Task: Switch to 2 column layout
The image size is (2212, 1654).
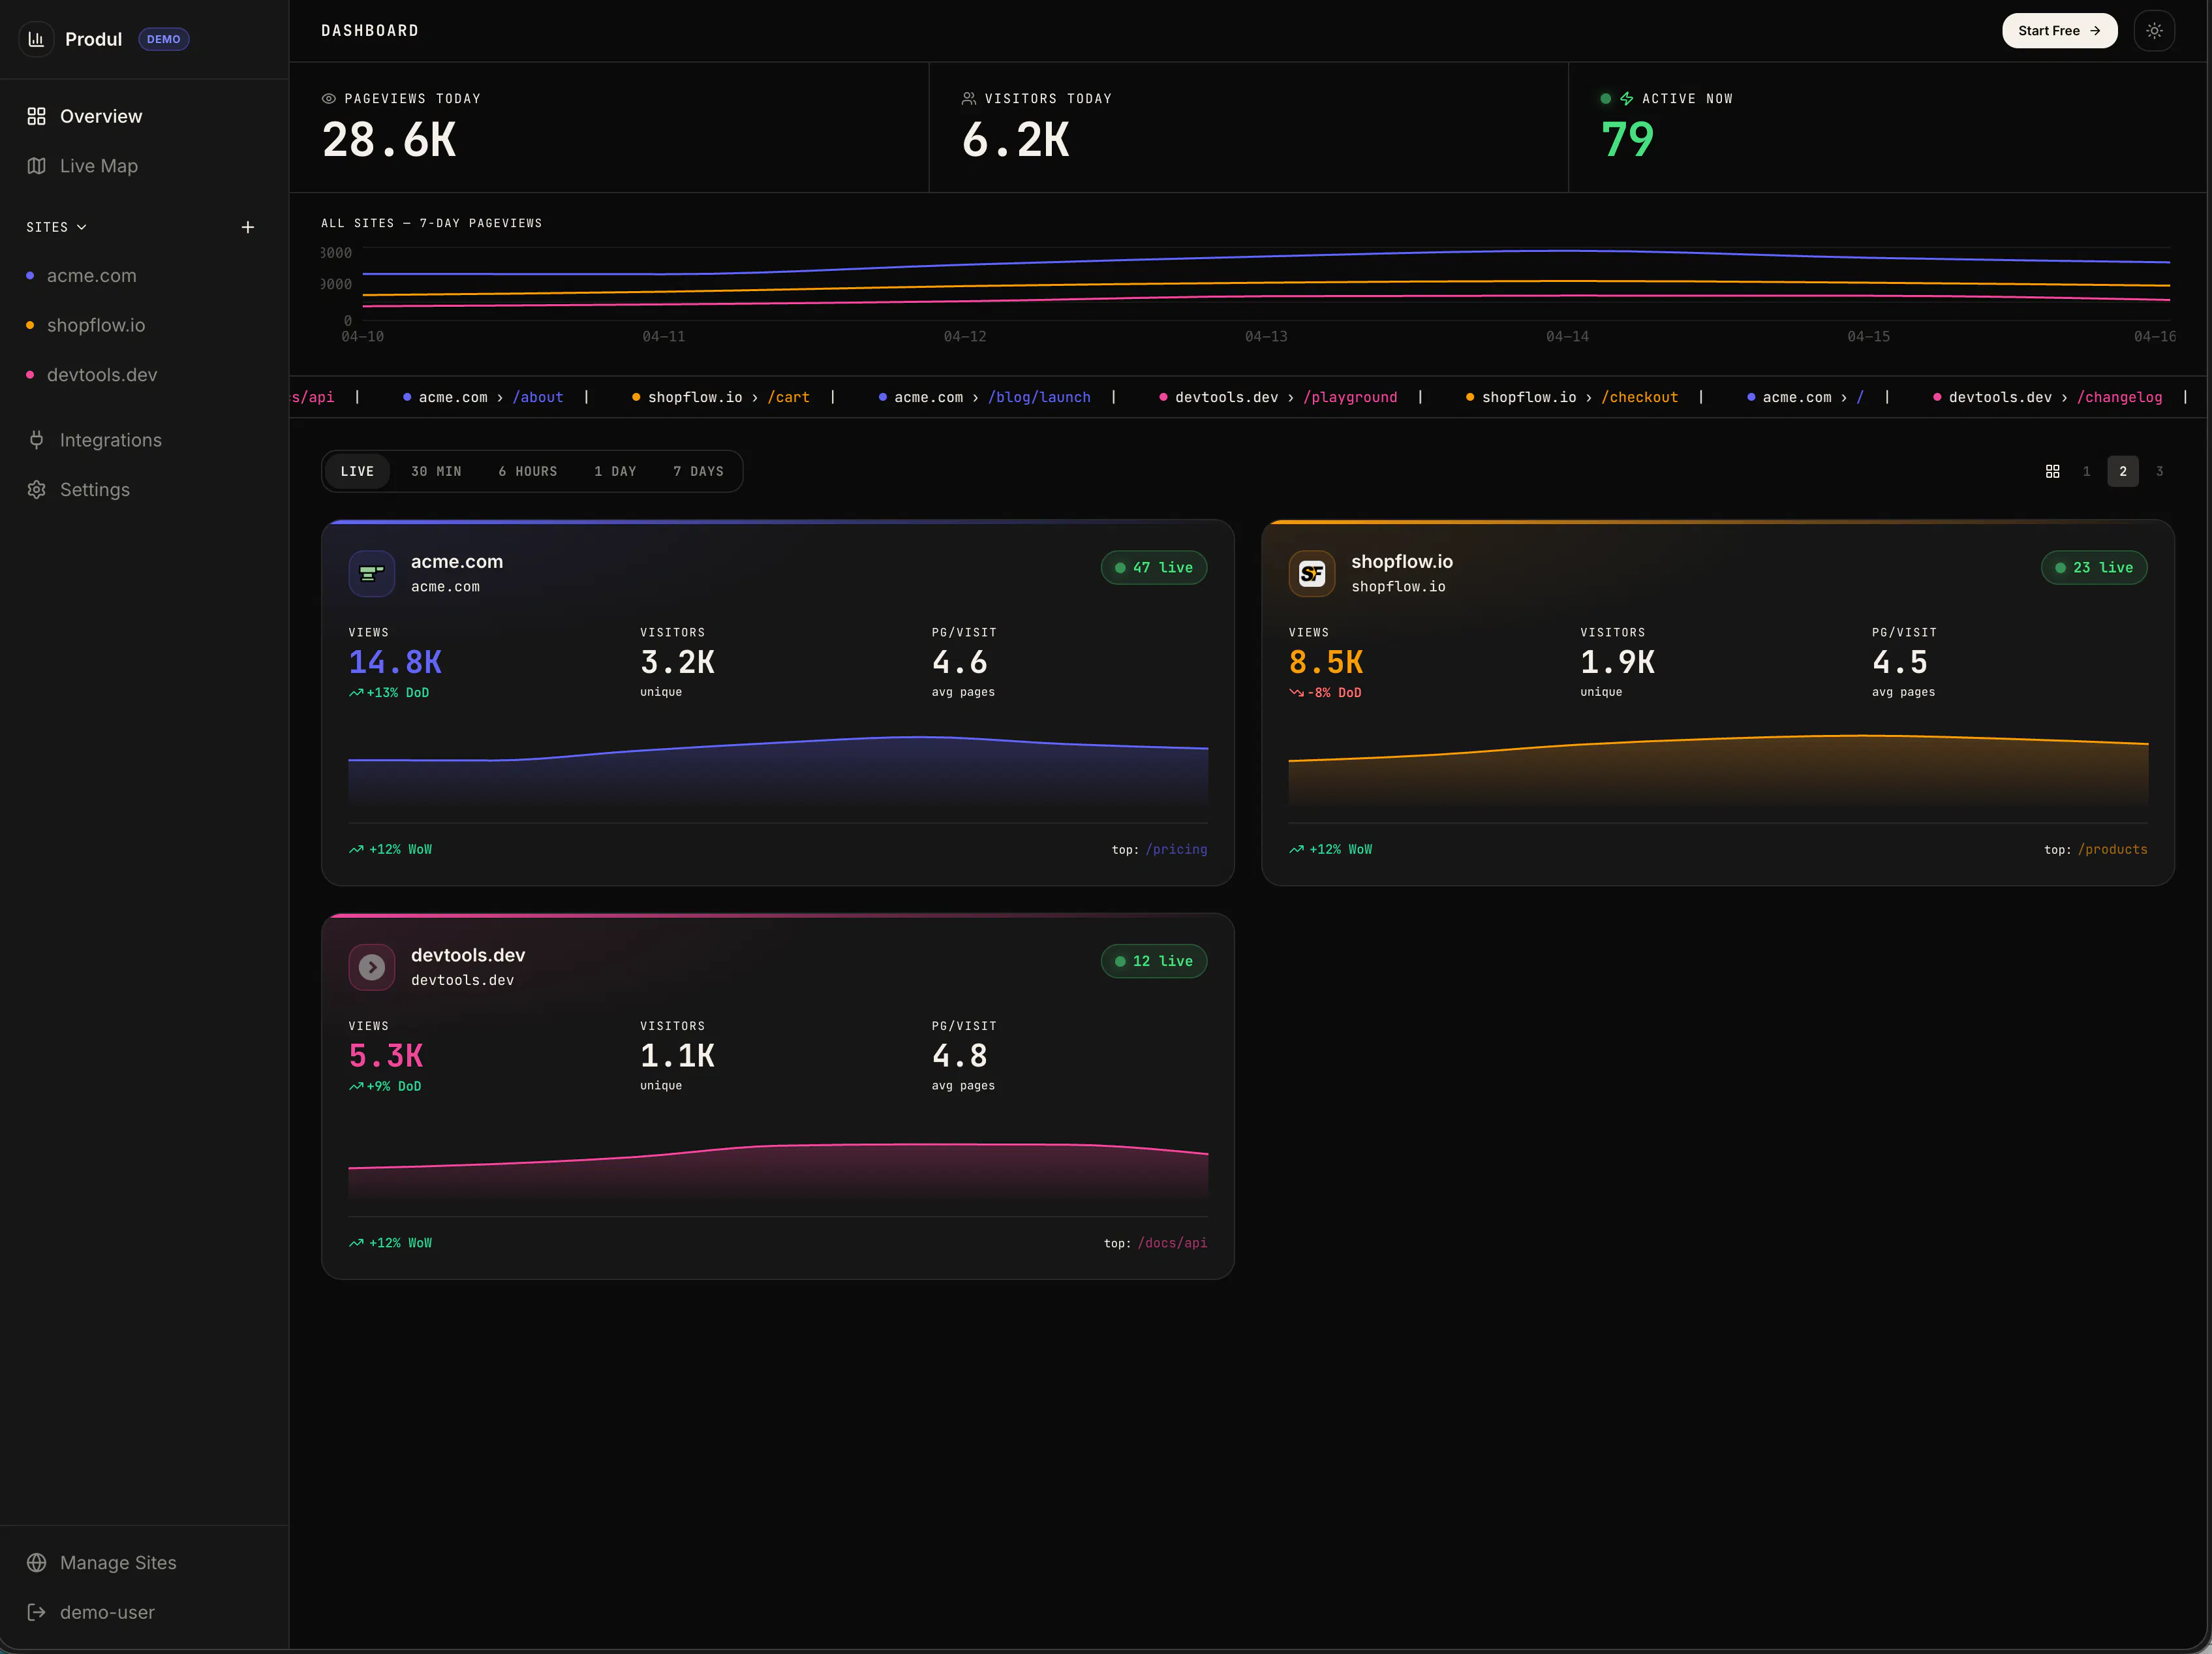Action: pos(2123,471)
